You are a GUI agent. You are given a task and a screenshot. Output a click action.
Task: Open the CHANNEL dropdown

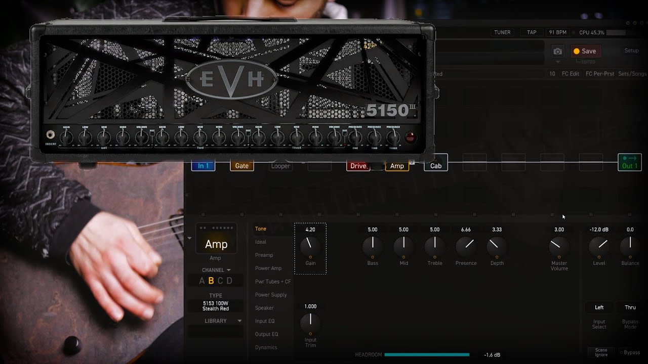pos(216,270)
